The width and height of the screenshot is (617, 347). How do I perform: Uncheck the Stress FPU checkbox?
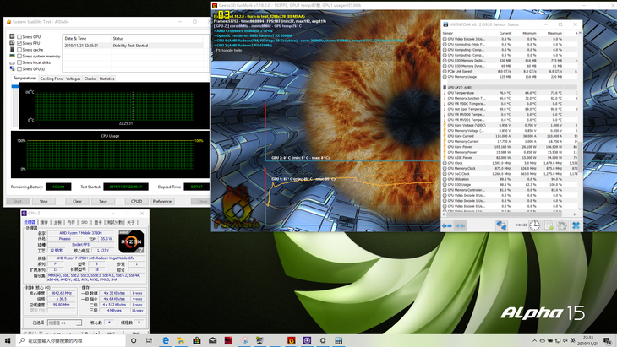[x=19, y=43]
